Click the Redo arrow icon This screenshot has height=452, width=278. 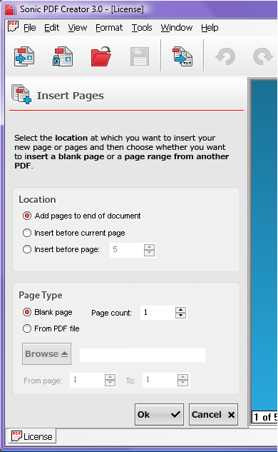click(x=263, y=56)
